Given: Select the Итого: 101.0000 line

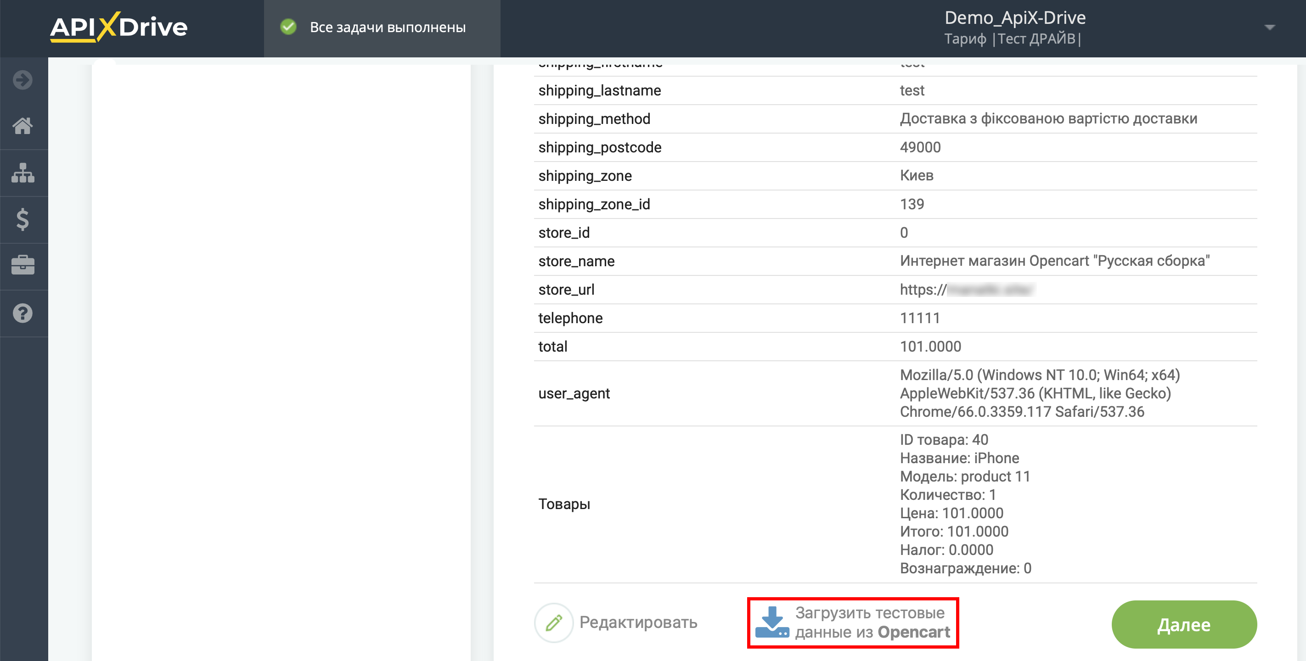Looking at the screenshot, I should (x=954, y=532).
